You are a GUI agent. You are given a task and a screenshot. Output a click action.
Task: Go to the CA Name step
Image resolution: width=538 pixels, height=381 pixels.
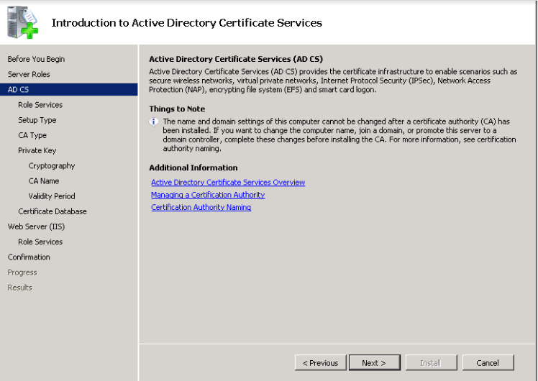[44, 180]
